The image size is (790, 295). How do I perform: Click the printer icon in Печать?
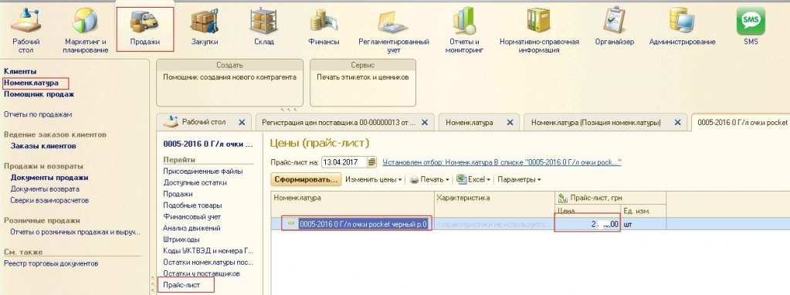click(414, 179)
